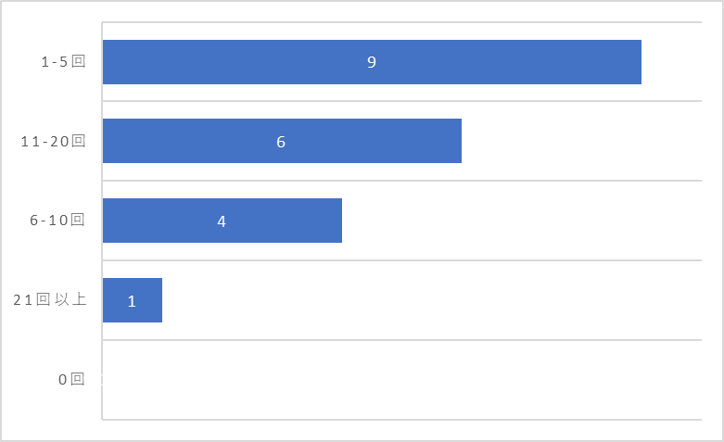Select the data label 6
Viewport: 724px width, 442px height.
(281, 142)
